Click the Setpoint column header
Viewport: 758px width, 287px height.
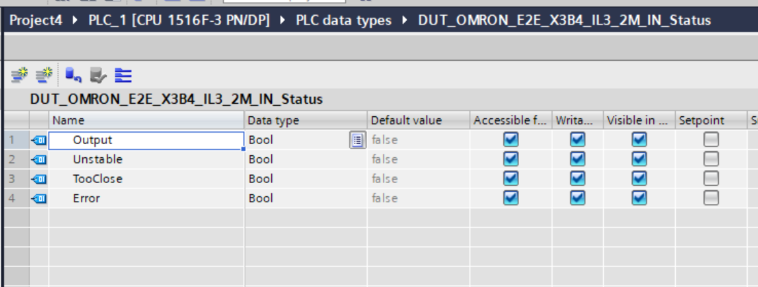pyautogui.click(x=711, y=120)
